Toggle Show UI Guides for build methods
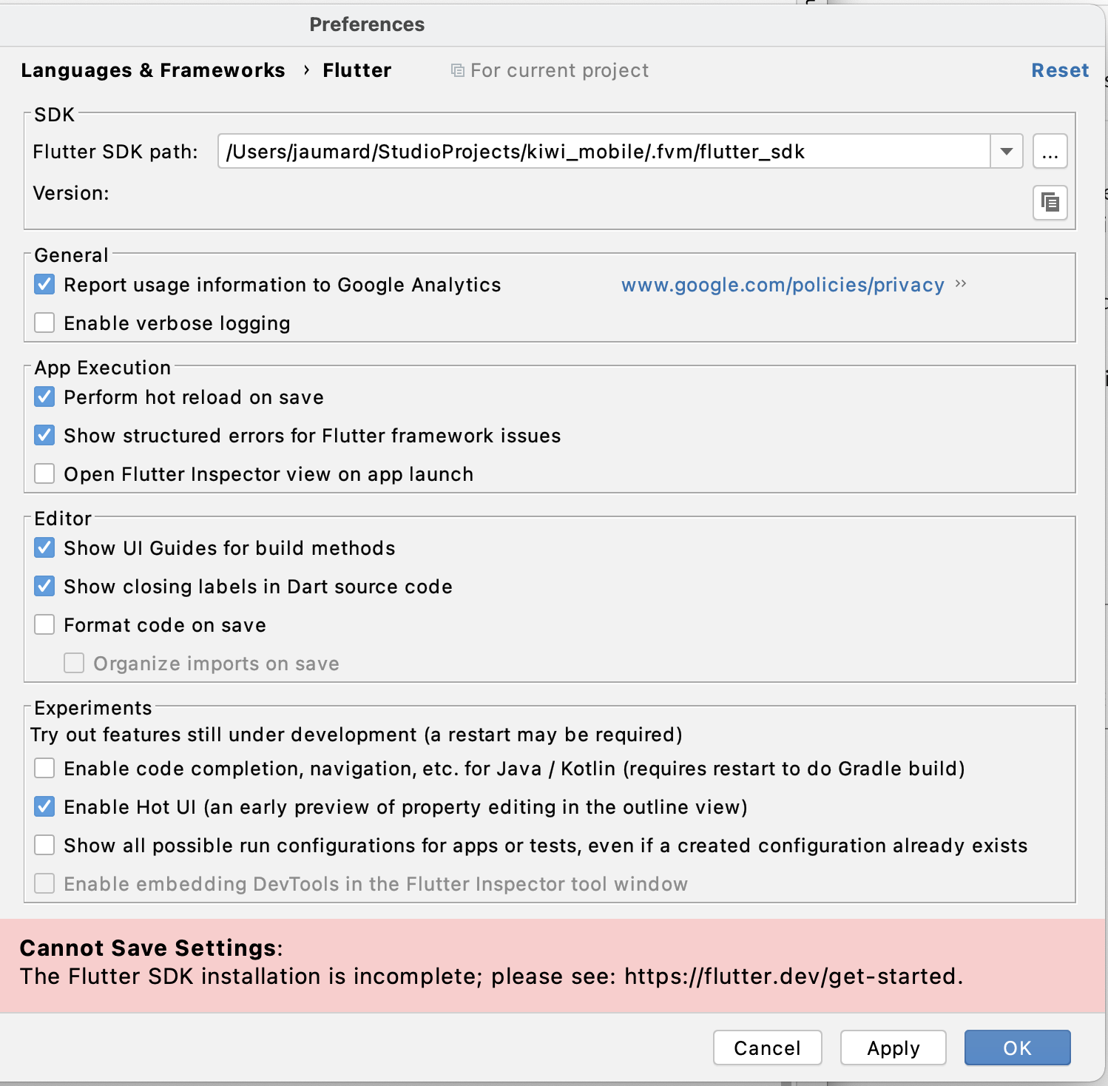 click(44, 547)
